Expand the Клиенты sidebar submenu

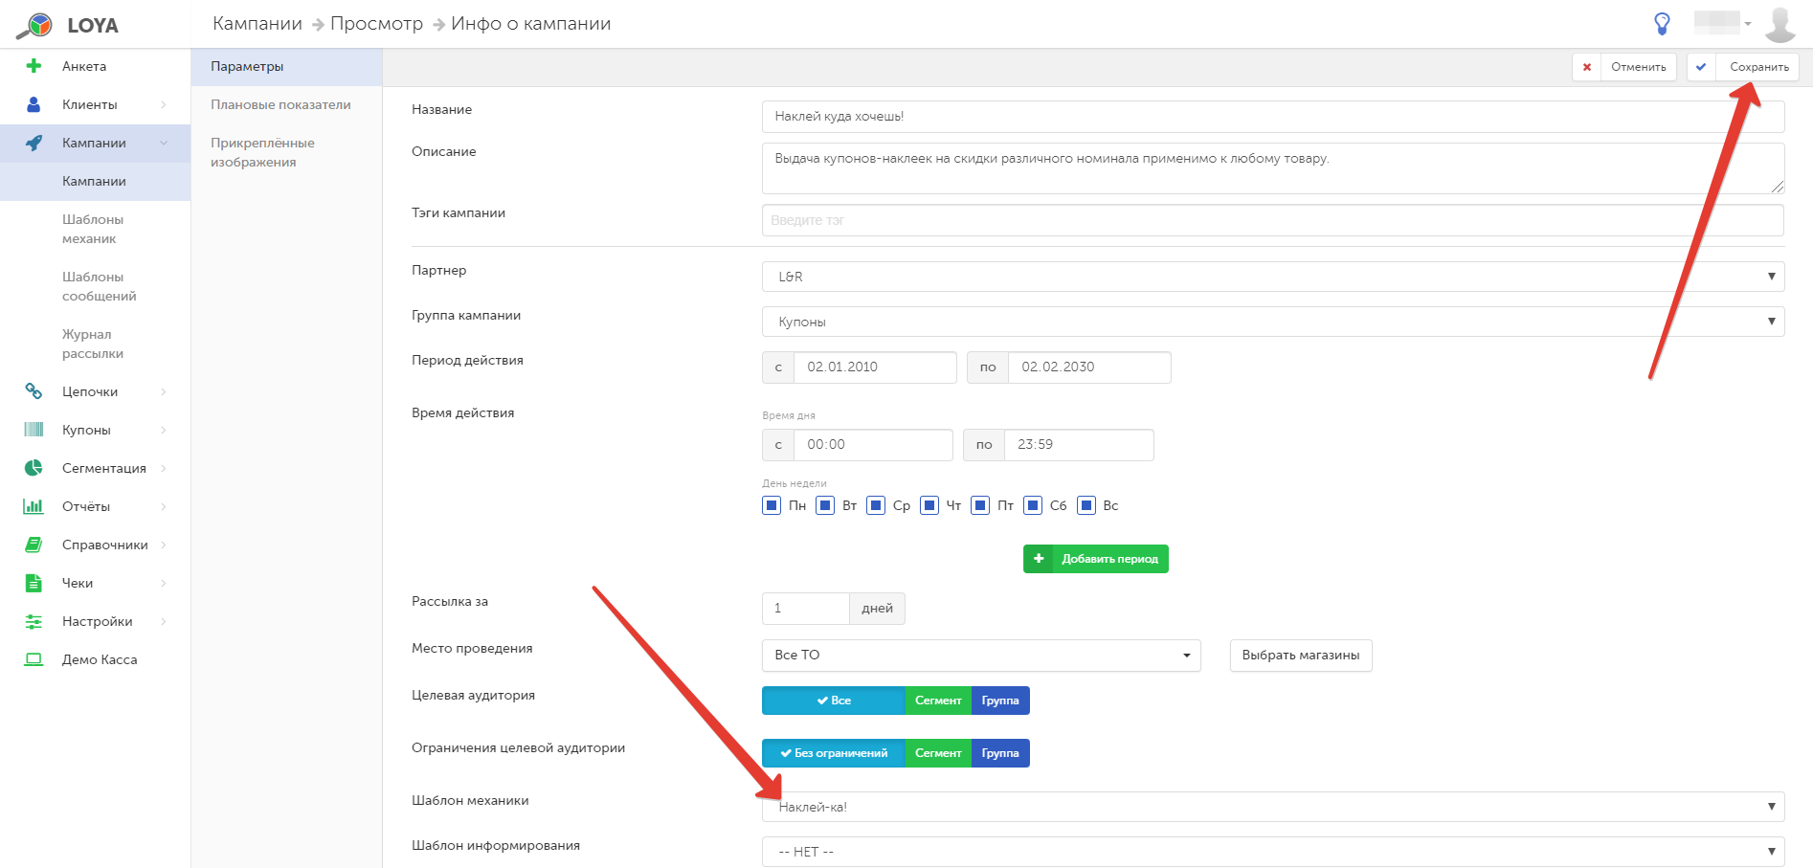pos(164,104)
